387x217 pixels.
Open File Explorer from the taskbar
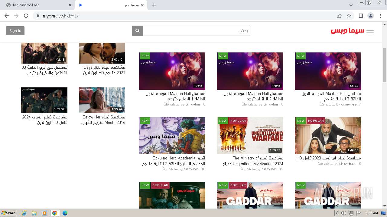34,213
